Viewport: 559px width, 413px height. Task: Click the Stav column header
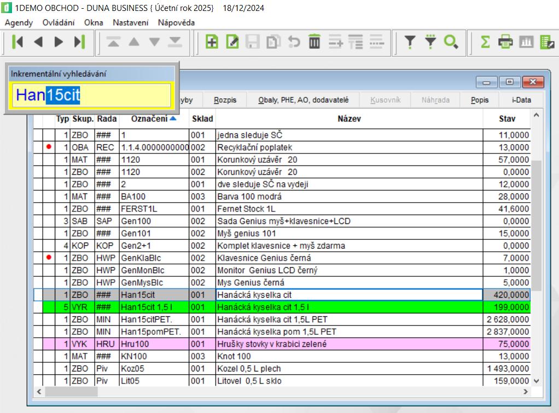pyautogui.click(x=507, y=119)
